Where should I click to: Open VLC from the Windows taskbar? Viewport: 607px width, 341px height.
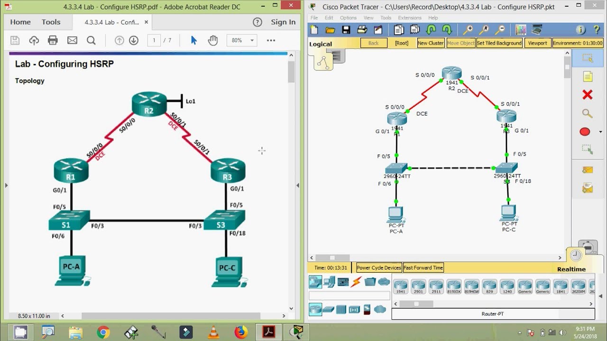click(x=214, y=332)
